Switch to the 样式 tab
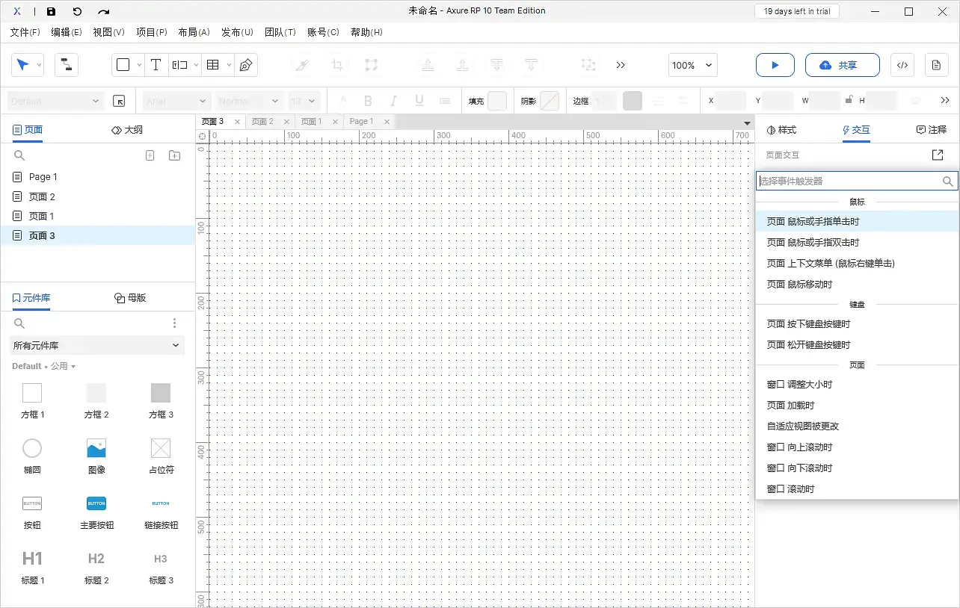 [x=781, y=130]
